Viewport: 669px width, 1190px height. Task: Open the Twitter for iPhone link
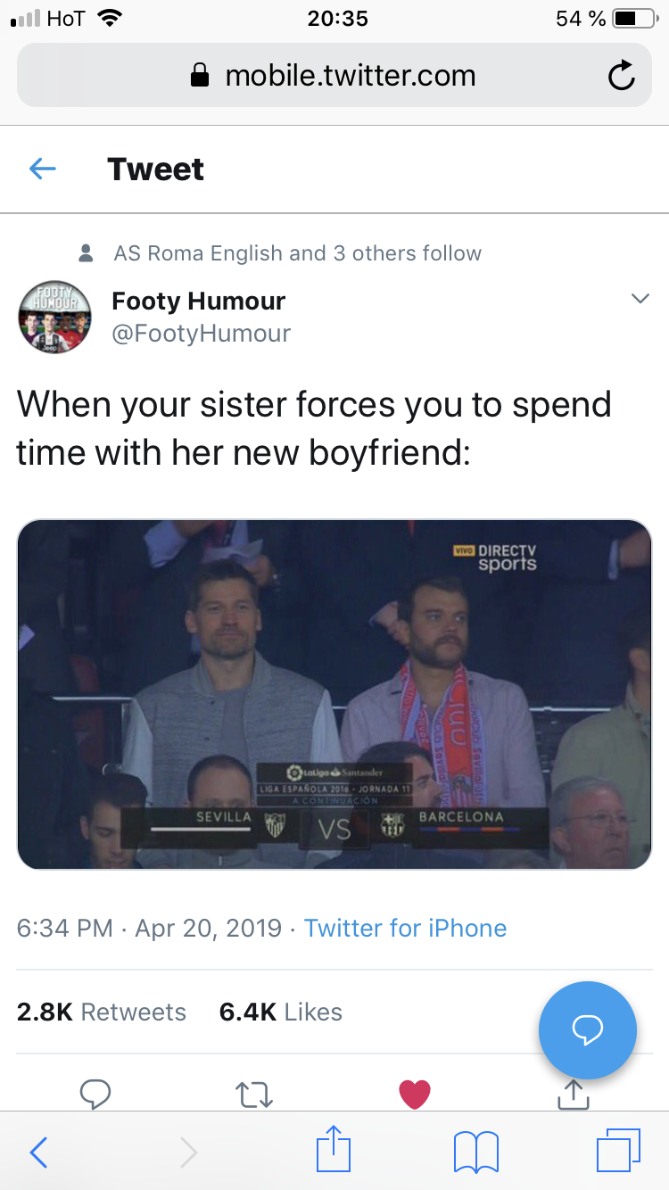click(406, 928)
